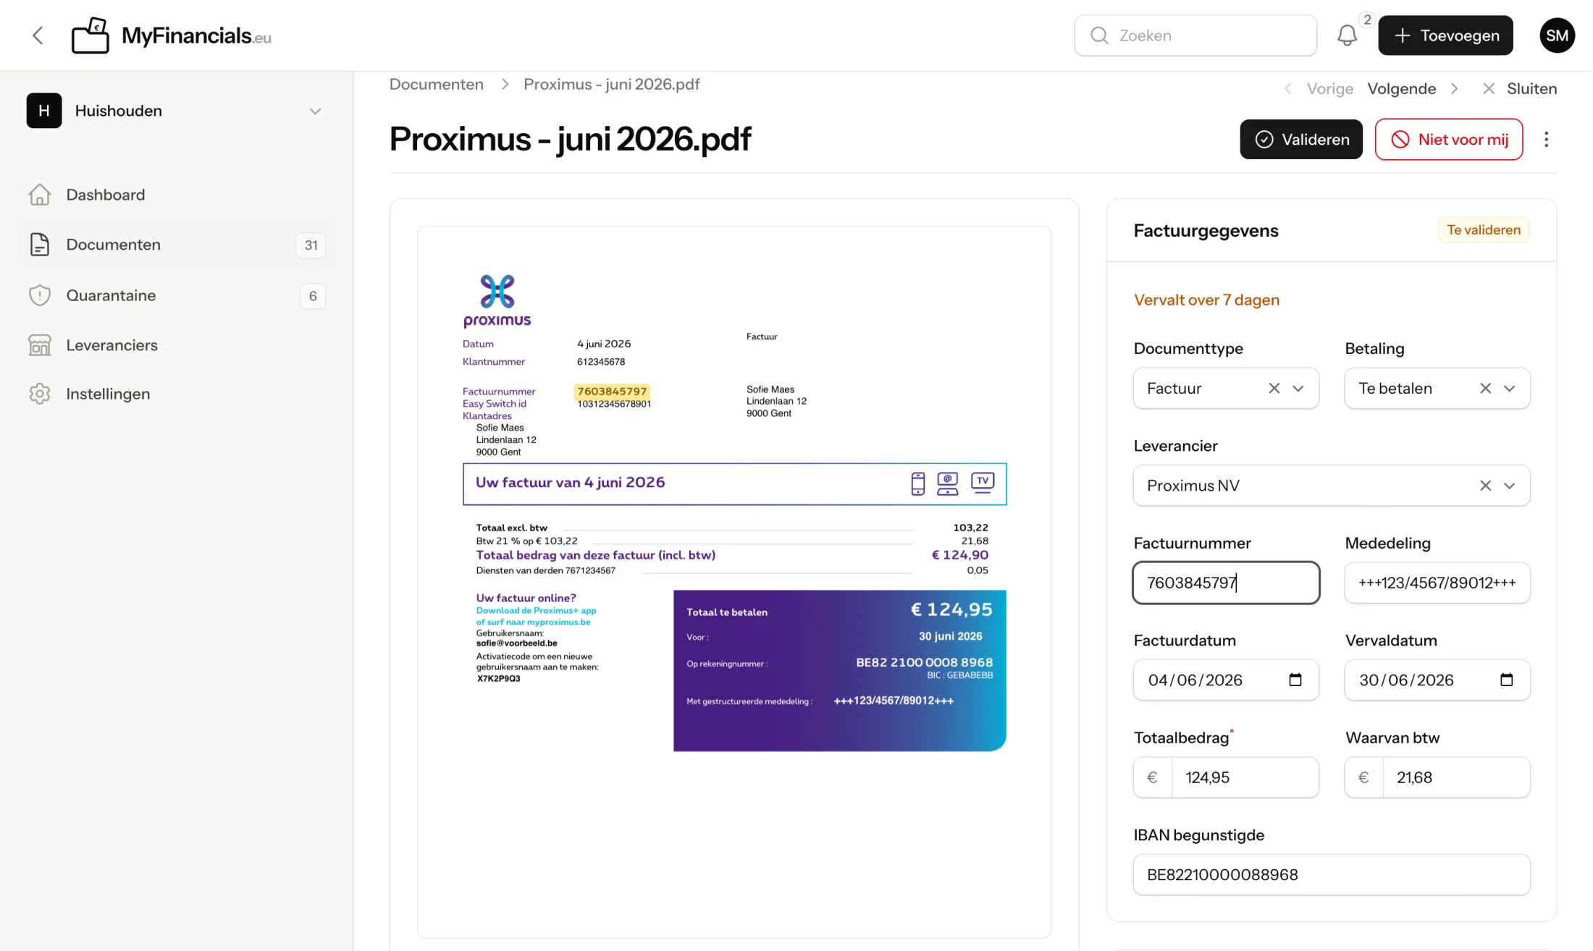Click the internet computer icon in invoice
Screen dimensions: 1593x951
[947, 483]
